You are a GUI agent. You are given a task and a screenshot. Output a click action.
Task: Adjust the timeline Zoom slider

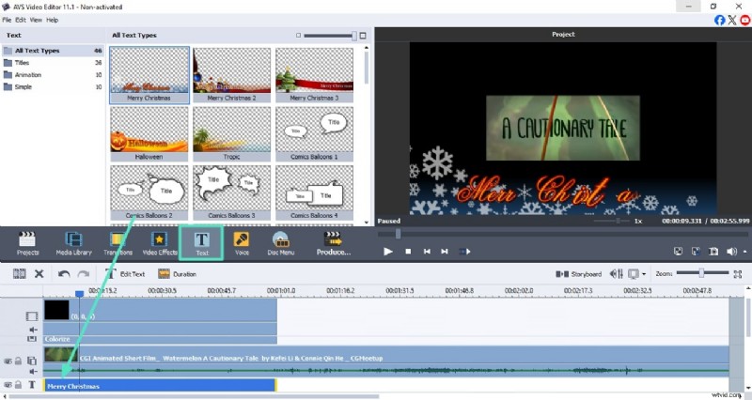(x=702, y=273)
